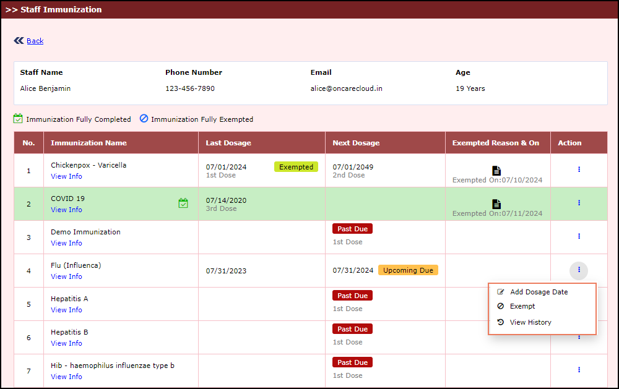The height and width of the screenshot is (389, 619).
Task: Select Add Dosage Date from the menu
Action: point(539,292)
